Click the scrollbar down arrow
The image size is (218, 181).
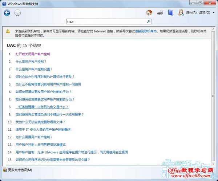[x=213, y=164]
